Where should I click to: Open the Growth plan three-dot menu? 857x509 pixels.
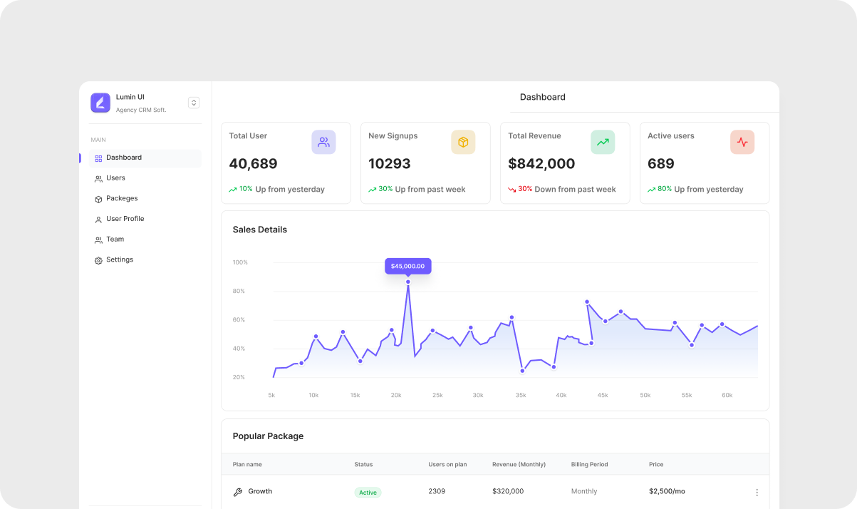(757, 492)
